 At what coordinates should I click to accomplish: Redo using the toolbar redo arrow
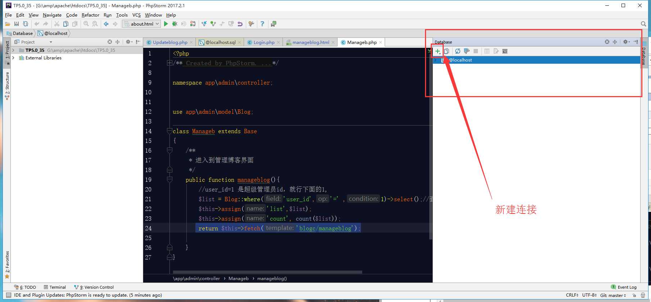click(45, 24)
